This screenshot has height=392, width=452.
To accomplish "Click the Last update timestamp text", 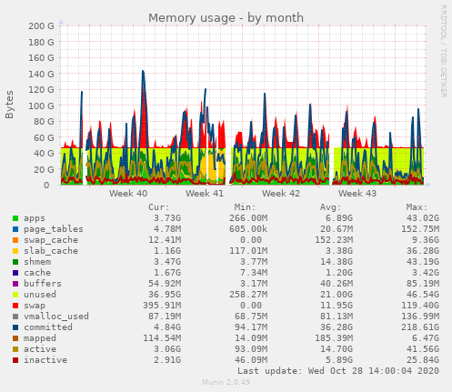I will tap(338, 371).
